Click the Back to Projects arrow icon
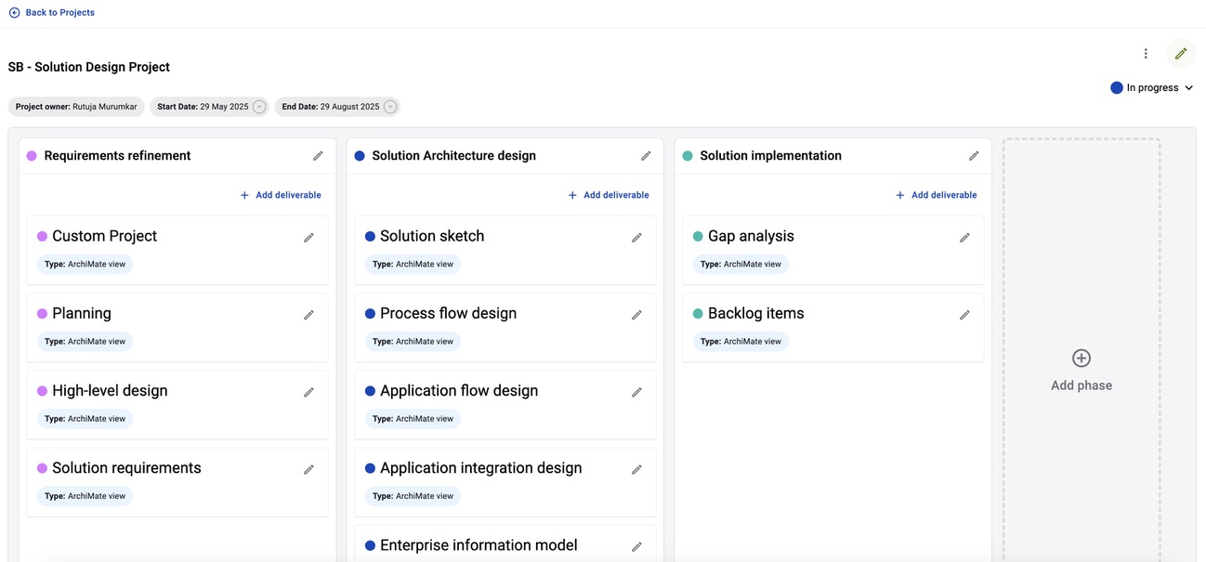This screenshot has height=562, width=1206. pos(14,13)
